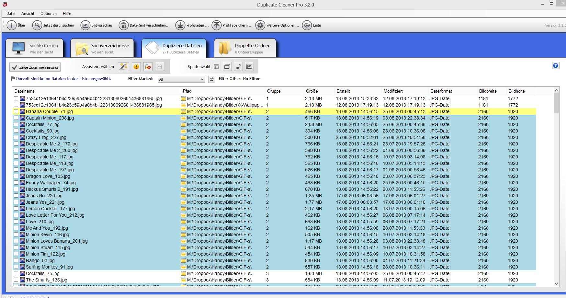Click the Zeige Zusammenfassung button
Screen dimensions: 566x298
(35, 67)
